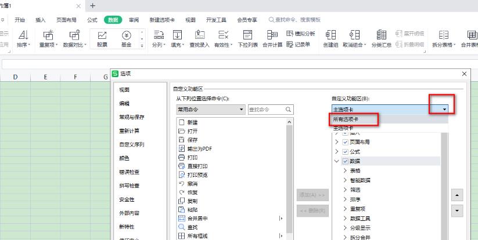
Task: Click the ribbon 查找命令、搜索模板 search box
Action: pyautogui.click(x=294, y=20)
